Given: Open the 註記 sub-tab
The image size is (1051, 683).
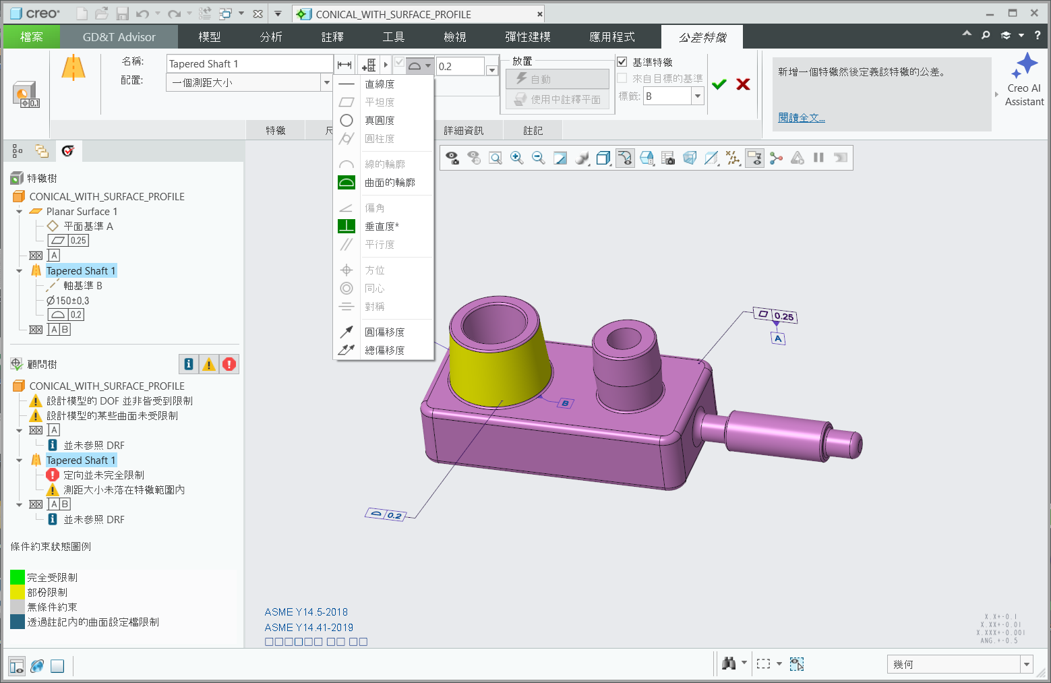Looking at the screenshot, I should click(533, 130).
